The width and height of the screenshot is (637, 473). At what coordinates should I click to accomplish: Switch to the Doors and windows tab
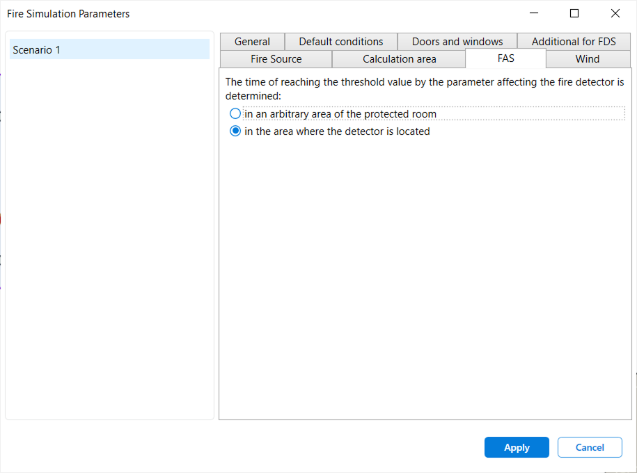click(x=457, y=41)
